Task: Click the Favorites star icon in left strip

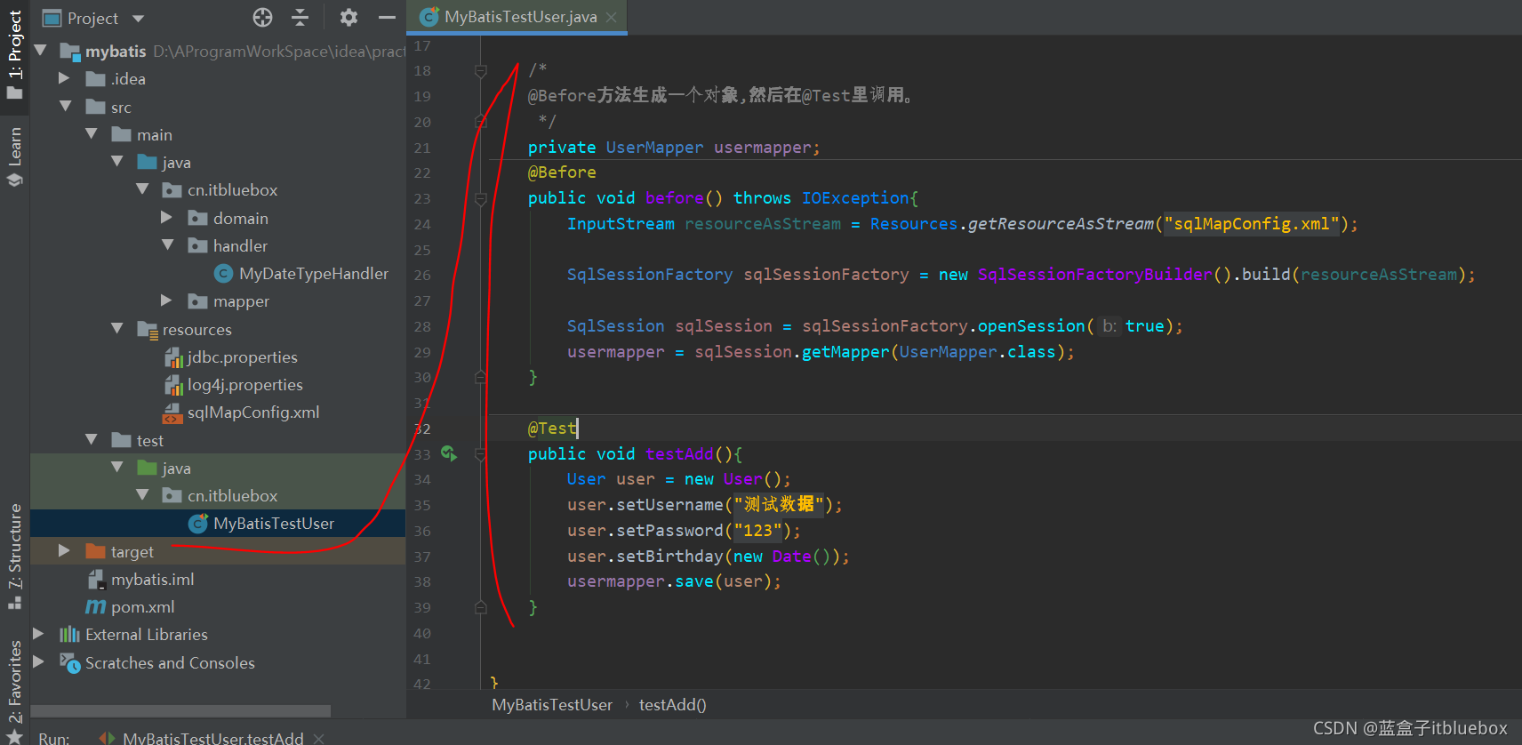Action: 14,737
